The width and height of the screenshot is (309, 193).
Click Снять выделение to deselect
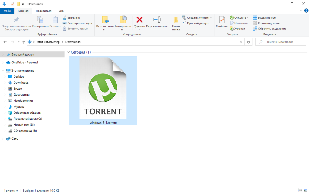(267, 23)
